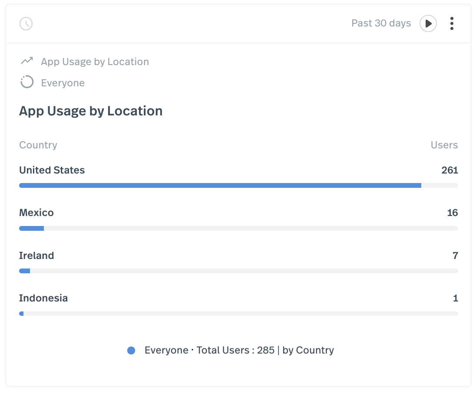Open the Past 30 days time range selector
The image size is (476, 393).
381,23
